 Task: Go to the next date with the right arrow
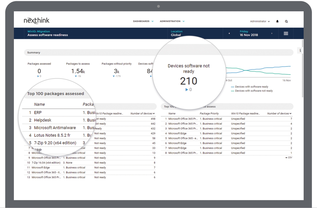tap(272, 33)
